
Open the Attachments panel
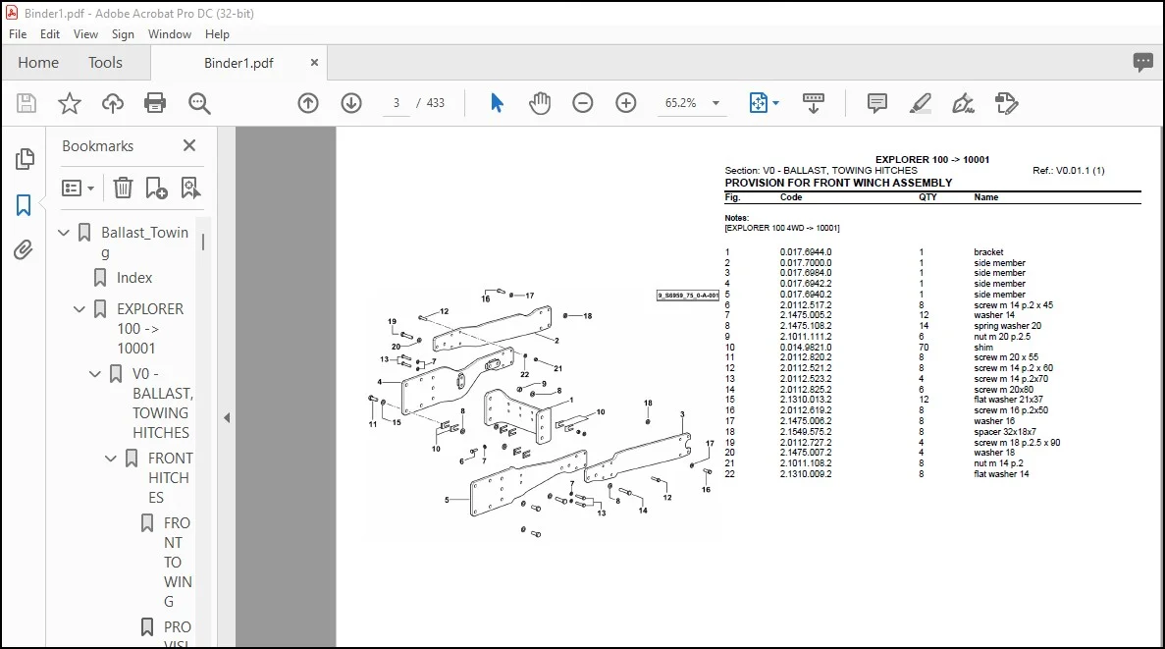click(24, 249)
